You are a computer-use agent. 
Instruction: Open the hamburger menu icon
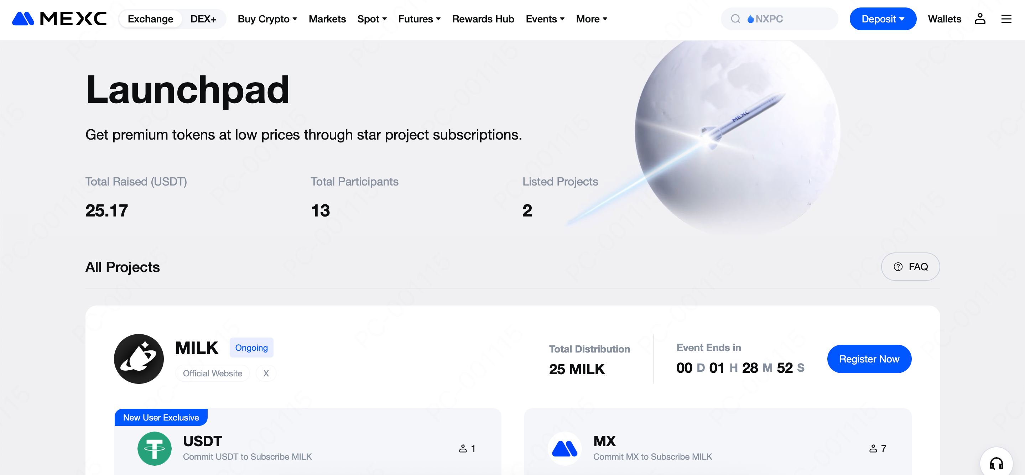1006,19
